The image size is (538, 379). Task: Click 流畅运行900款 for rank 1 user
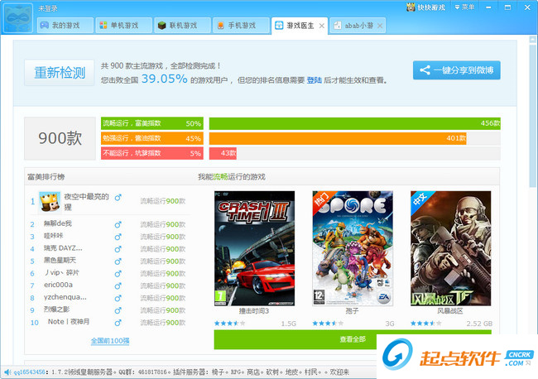pos(162,201)
